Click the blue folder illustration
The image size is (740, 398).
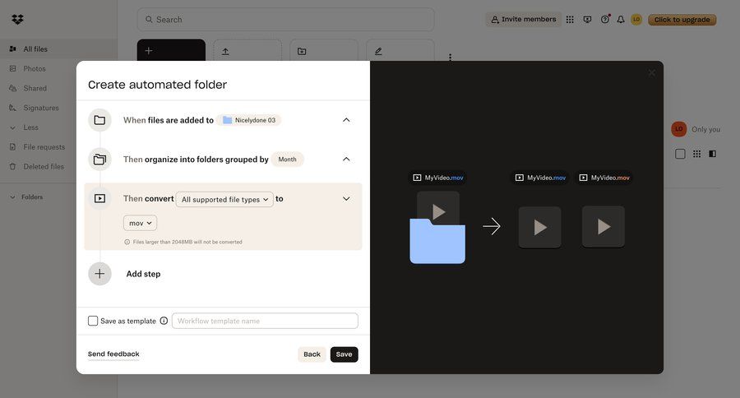437,242
